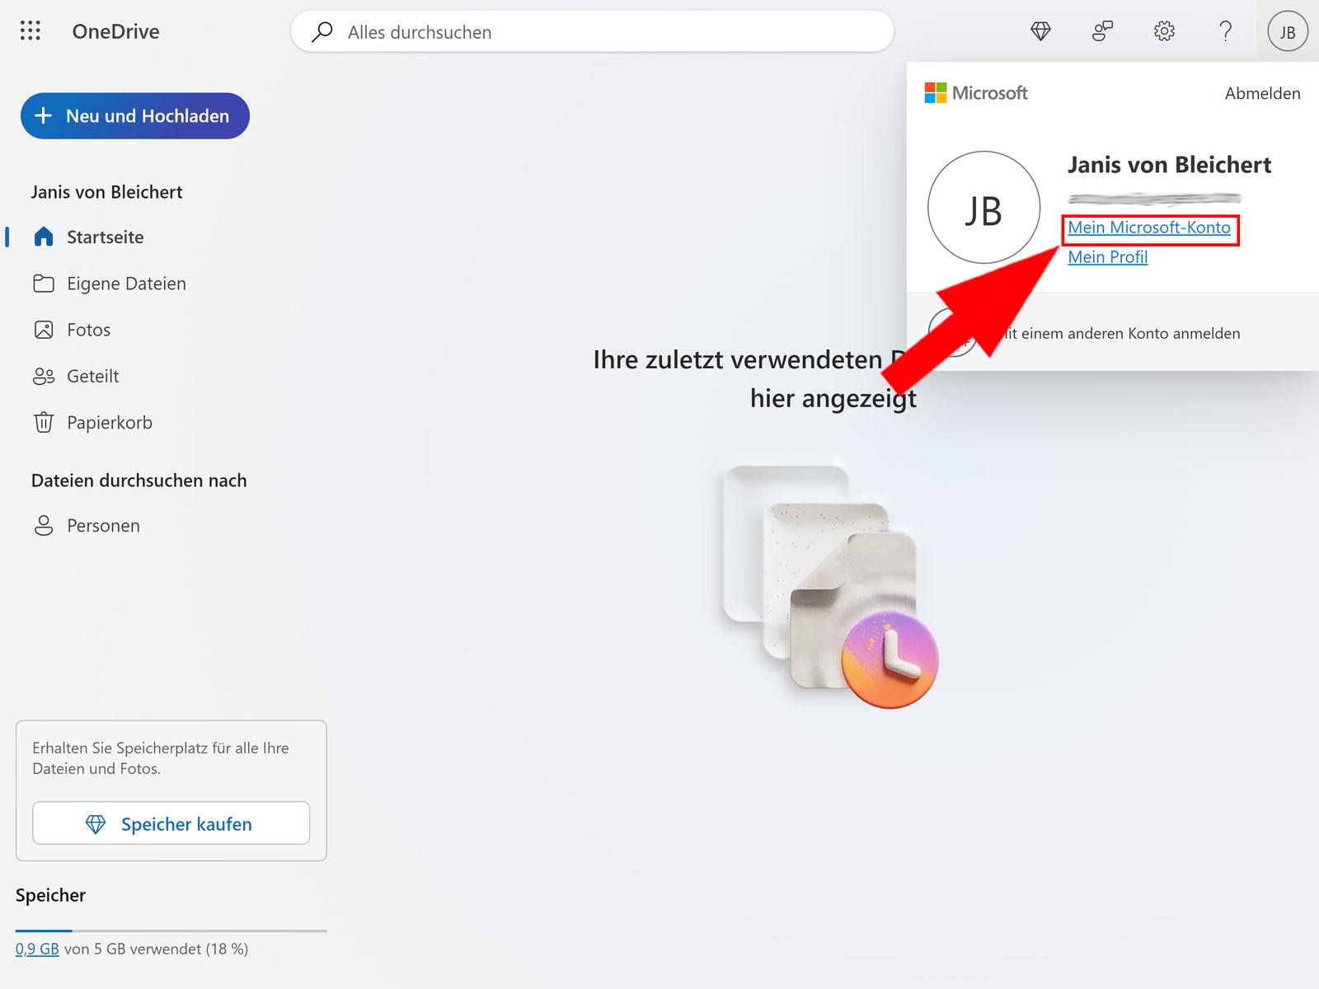This screenshot has height=989, width=1319.
Task: Open the app launcher grid icon
Action: [x=30, y=30]
